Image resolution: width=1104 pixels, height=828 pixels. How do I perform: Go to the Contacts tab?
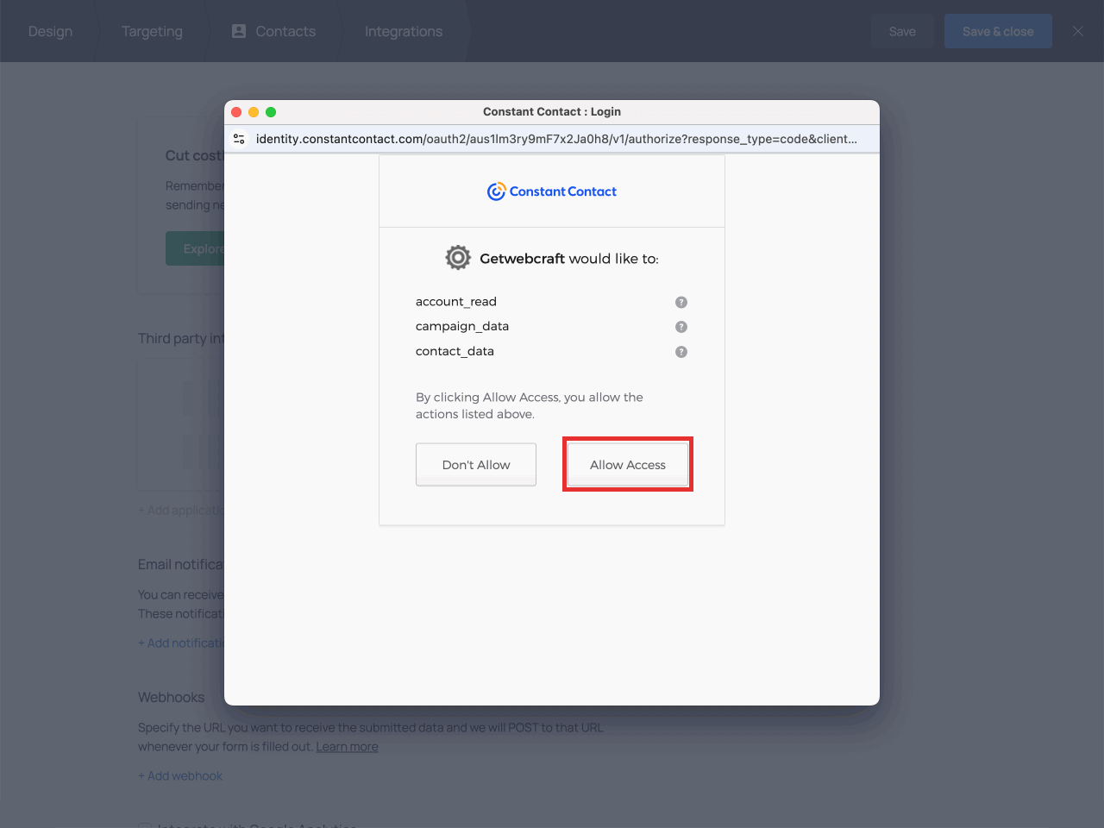click(274, 31)
